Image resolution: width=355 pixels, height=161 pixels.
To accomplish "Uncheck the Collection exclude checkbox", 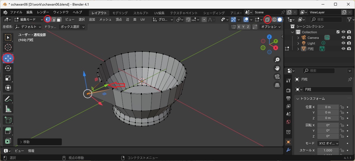I will [x=338, y=32].
